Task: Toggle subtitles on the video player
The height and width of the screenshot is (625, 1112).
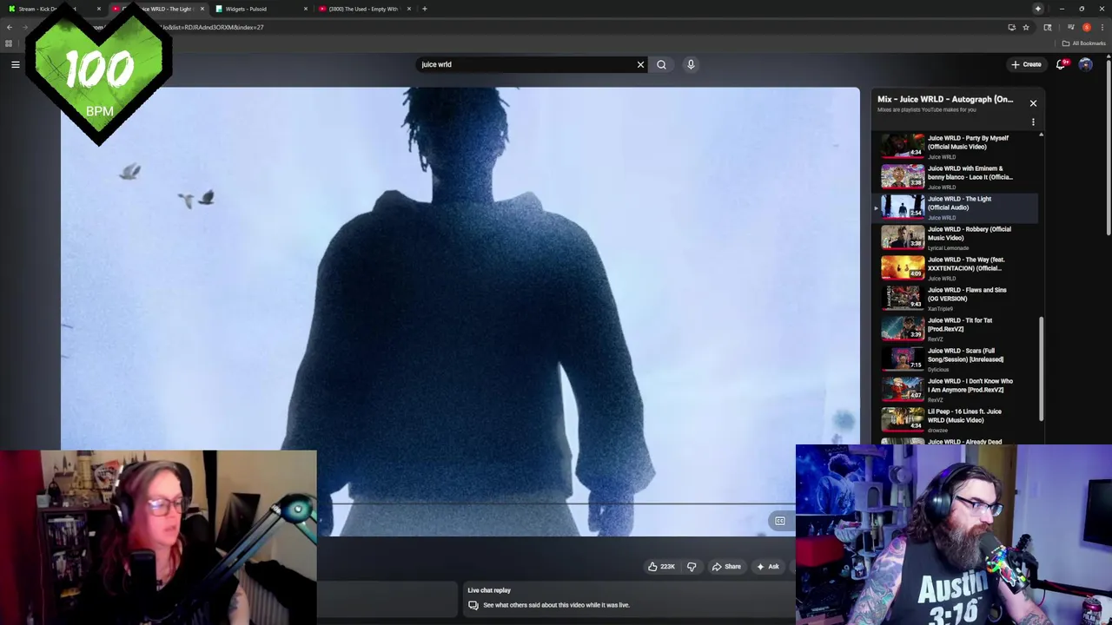Action: pos(779,521)
